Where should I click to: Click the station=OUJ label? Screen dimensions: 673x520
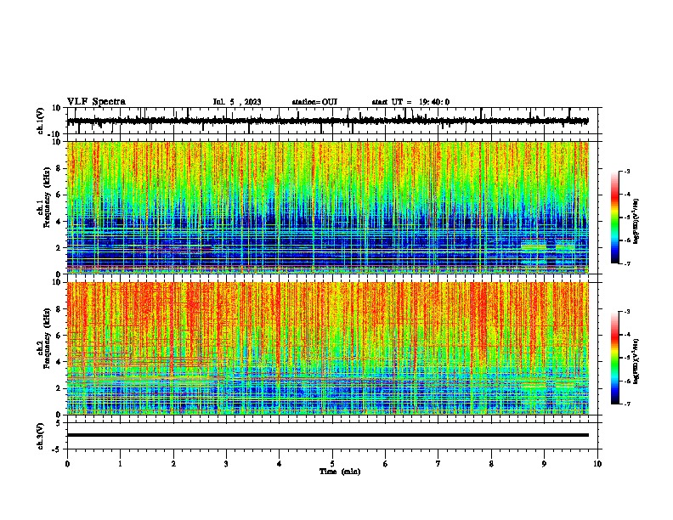coord(314,102)
